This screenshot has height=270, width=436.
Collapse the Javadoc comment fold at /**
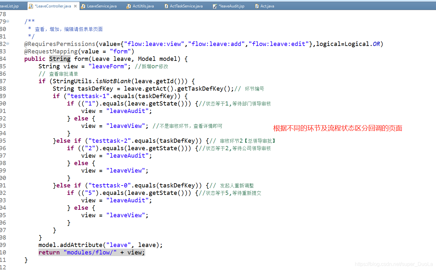coord(8,21)
